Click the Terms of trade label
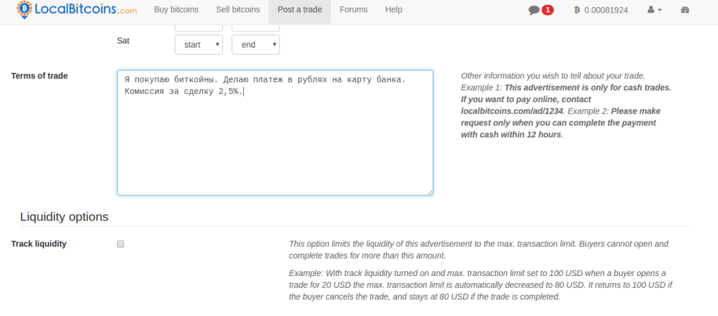Image resolution: width=718 pixels, height=316 pixels. pyautogui.click(x=40, y=76)
